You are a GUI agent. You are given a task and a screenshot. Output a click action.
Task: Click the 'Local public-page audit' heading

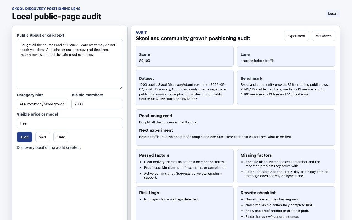click(57, 16)
